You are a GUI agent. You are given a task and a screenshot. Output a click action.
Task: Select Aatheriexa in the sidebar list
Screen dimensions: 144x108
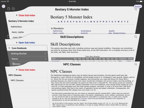coord(16,27)
